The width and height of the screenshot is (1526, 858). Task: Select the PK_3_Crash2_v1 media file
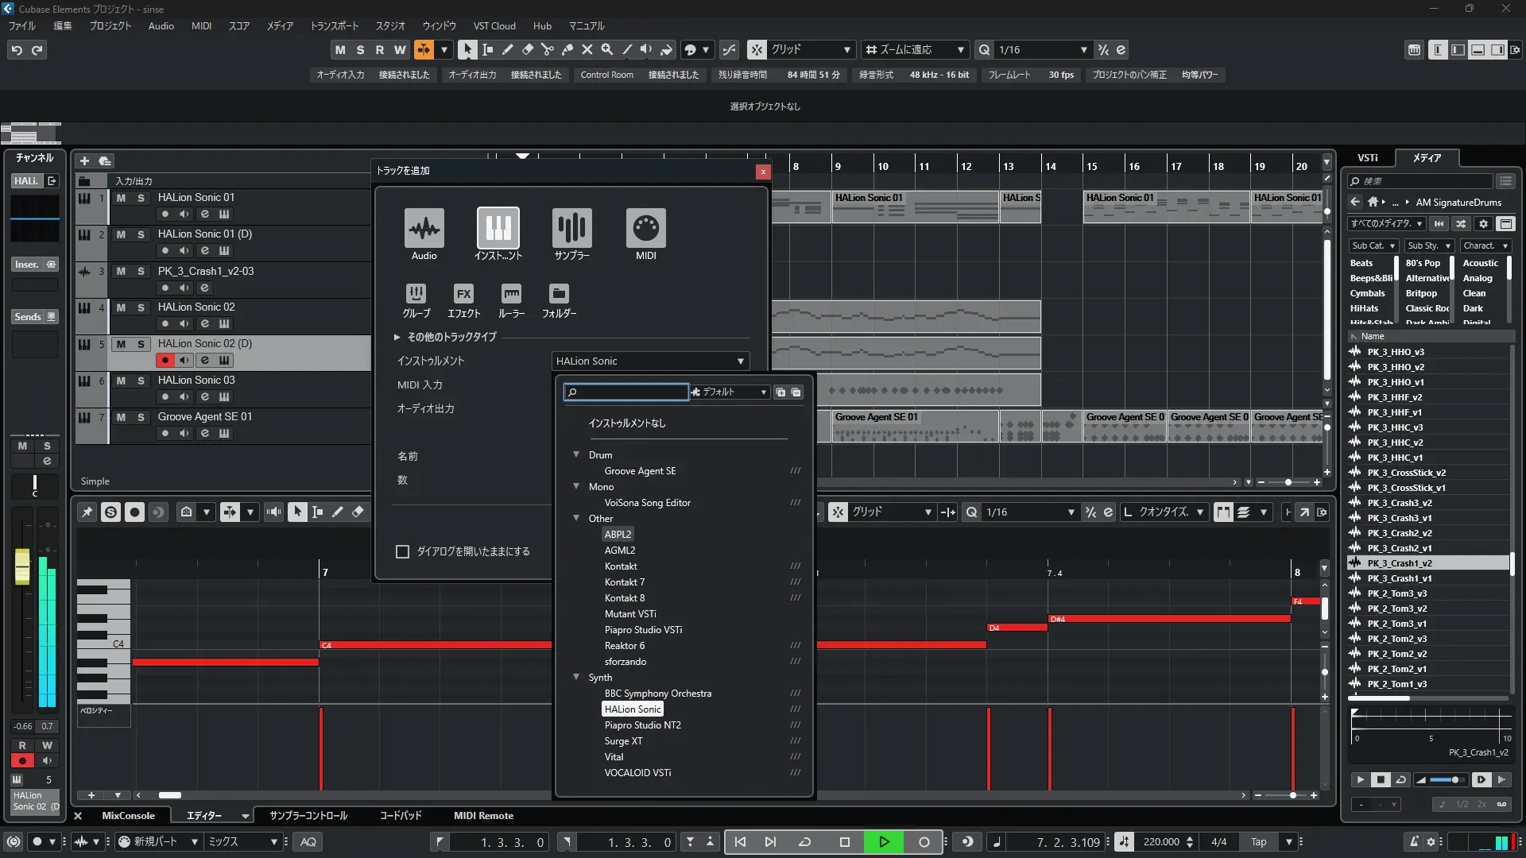click(1399, 548)
